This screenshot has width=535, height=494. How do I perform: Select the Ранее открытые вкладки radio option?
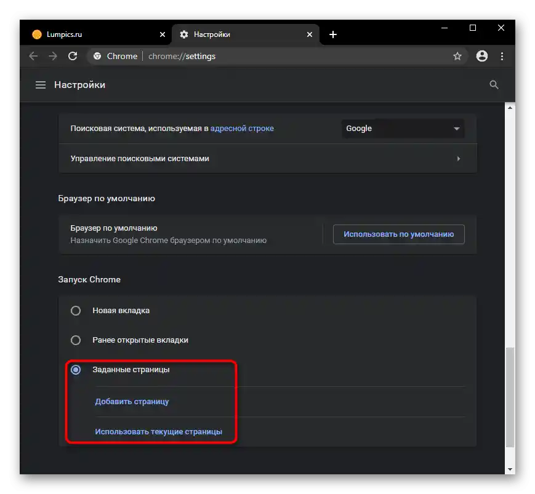pyautogui.click(x=76, y=340)
